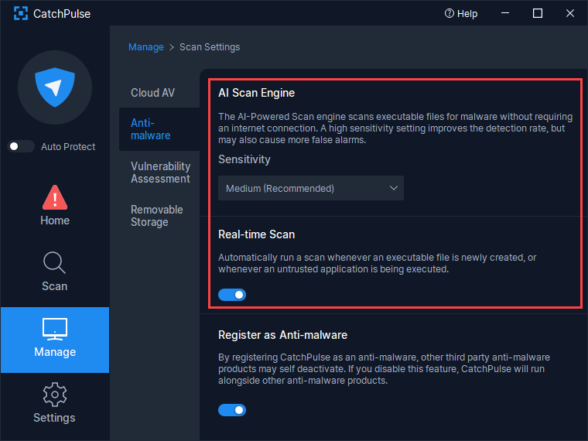
Task: Select the Anti-malware tab
Action: pos(151,129)
